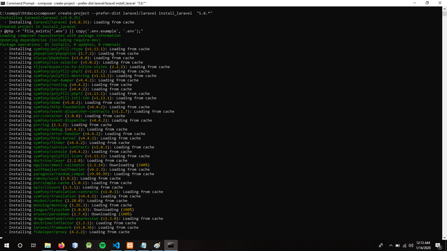Open Task View from the taskbar
The height and width of the screenshot is (251, 447).
coord(33,245)
